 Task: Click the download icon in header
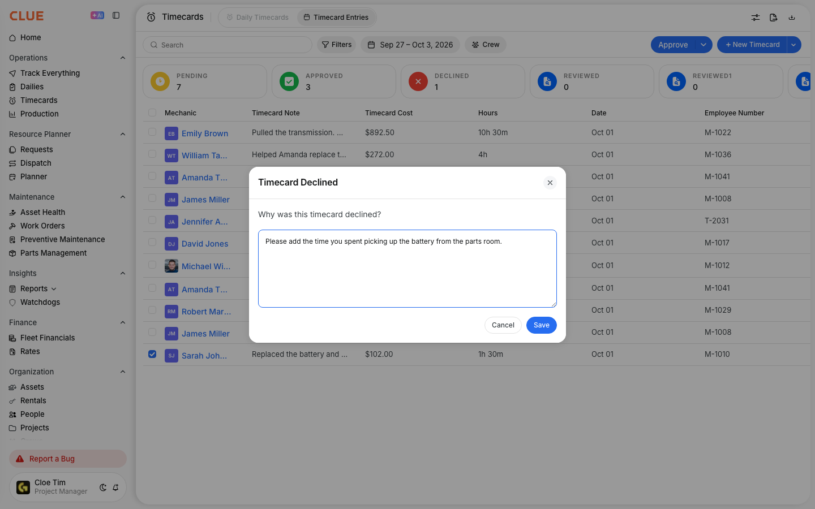tap(792, 18)
